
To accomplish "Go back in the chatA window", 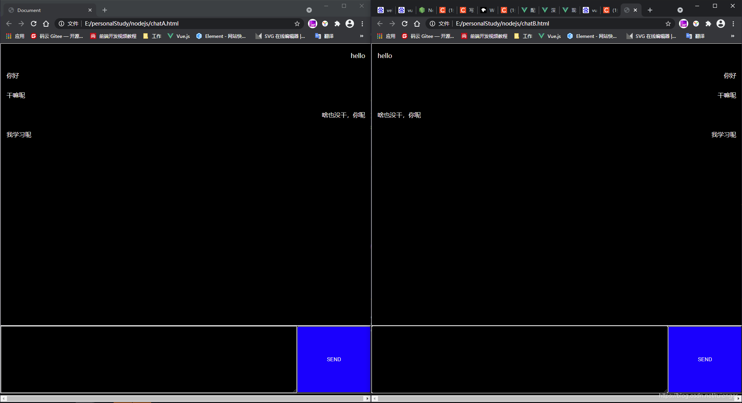I will tap(9, 24).
